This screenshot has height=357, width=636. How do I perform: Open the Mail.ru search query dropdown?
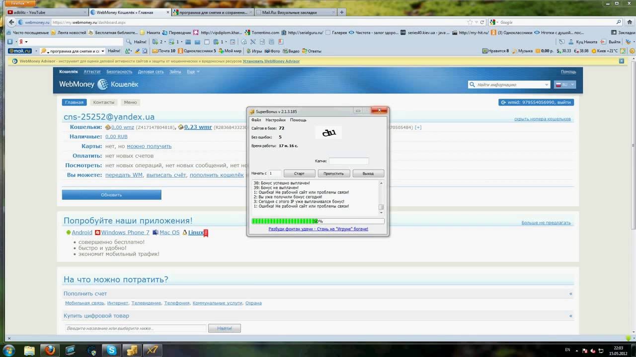click(x=103, y=51)
